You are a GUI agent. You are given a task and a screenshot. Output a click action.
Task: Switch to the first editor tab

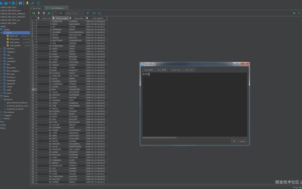pos(37,8)
